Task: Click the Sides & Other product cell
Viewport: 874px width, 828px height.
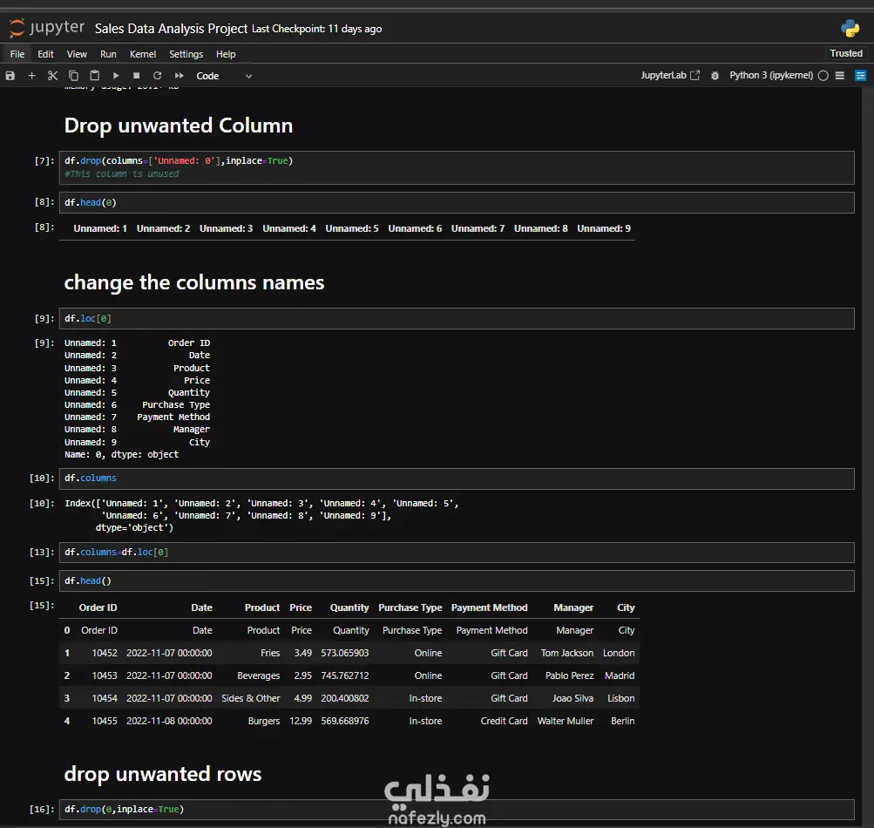Action: click(251, 699)
